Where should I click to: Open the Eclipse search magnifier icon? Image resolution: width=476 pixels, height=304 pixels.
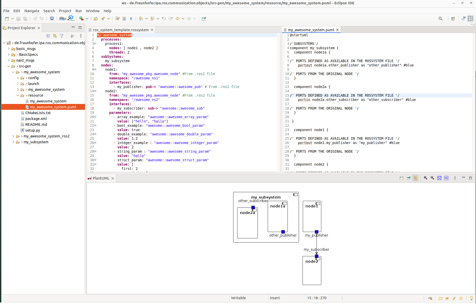coord(440,19)
